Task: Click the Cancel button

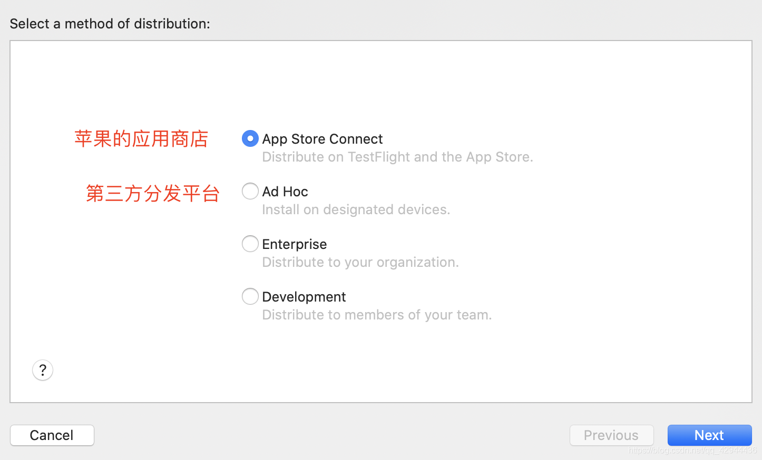Action: 52,435
